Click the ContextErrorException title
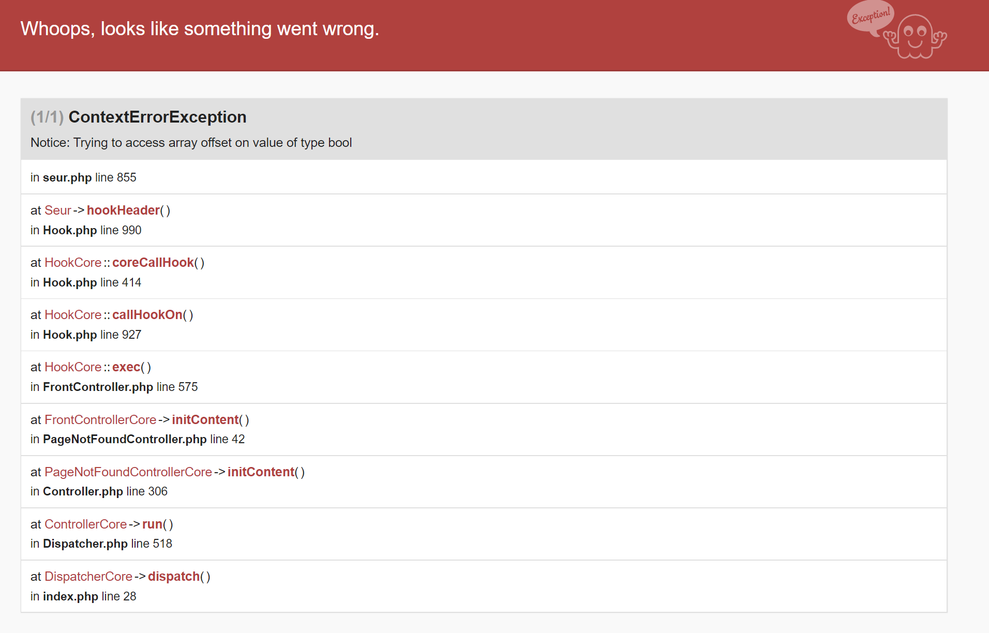The width and height of the screenshot is (989, 633). [157, 117]
